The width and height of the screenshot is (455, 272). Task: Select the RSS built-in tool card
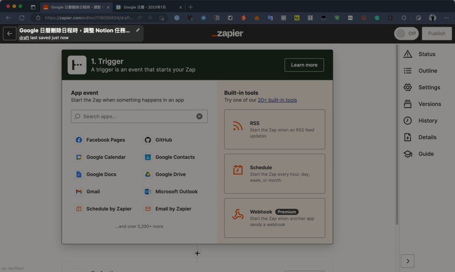(x=275, y=129)
